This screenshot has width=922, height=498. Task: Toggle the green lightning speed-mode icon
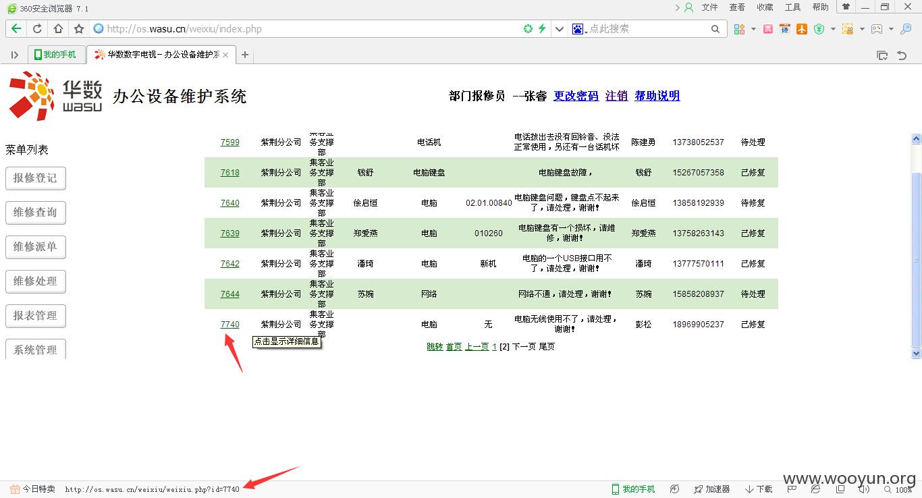pyautogui.click(x=541, y=28)
